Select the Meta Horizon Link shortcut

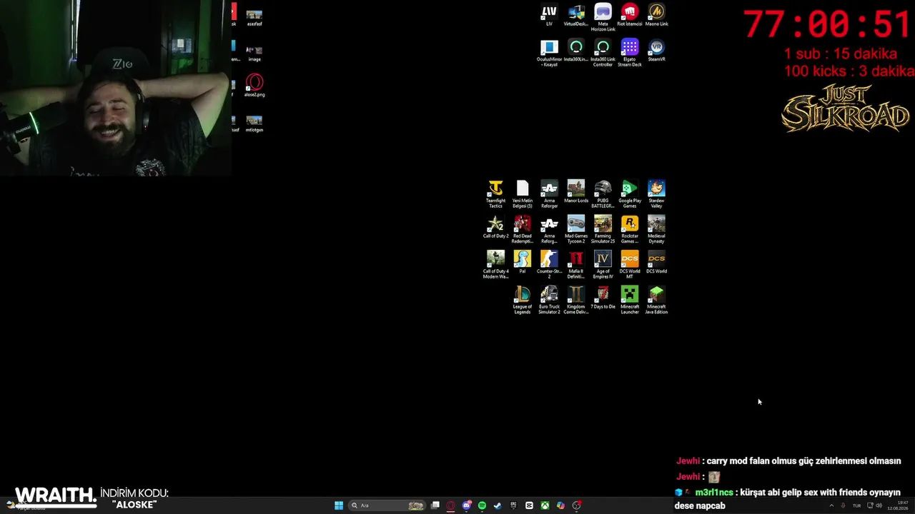pyautogui.click(x=603, y=18)
